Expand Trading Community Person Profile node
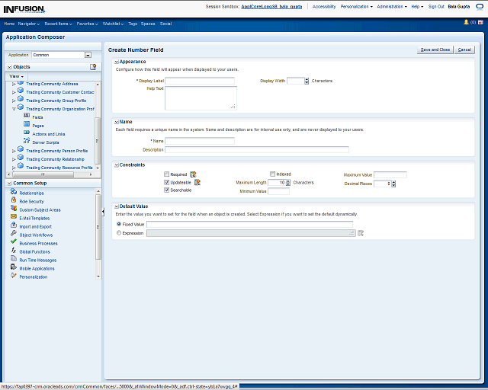The height and width of the screenshot is (390, 488). (x=14, y=151)
